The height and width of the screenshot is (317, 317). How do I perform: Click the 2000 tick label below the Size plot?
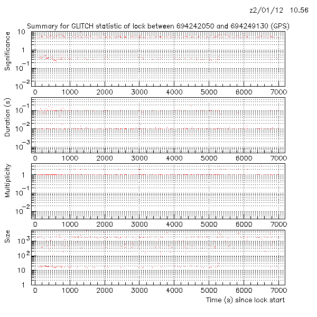click(x=105, y=290)
